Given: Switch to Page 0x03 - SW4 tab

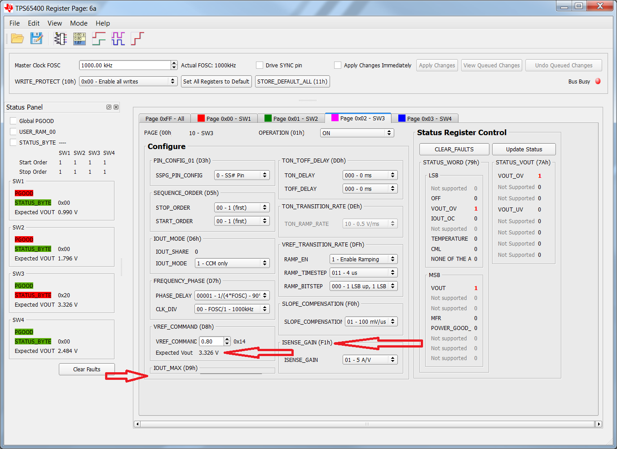Looking at the screenshot, I should [425, 119].
